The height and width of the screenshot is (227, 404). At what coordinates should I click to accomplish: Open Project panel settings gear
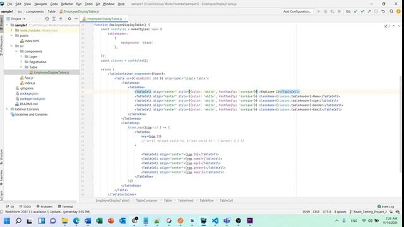pyautogui.click(x=69, y=19)
